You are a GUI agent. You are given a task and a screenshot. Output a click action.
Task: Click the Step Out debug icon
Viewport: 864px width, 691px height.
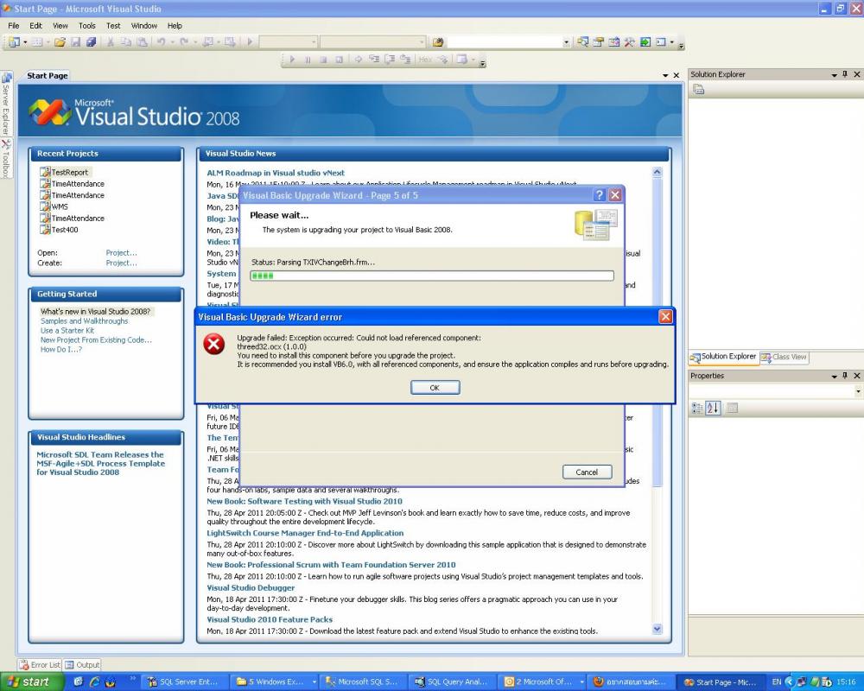[x=405, y=60]
